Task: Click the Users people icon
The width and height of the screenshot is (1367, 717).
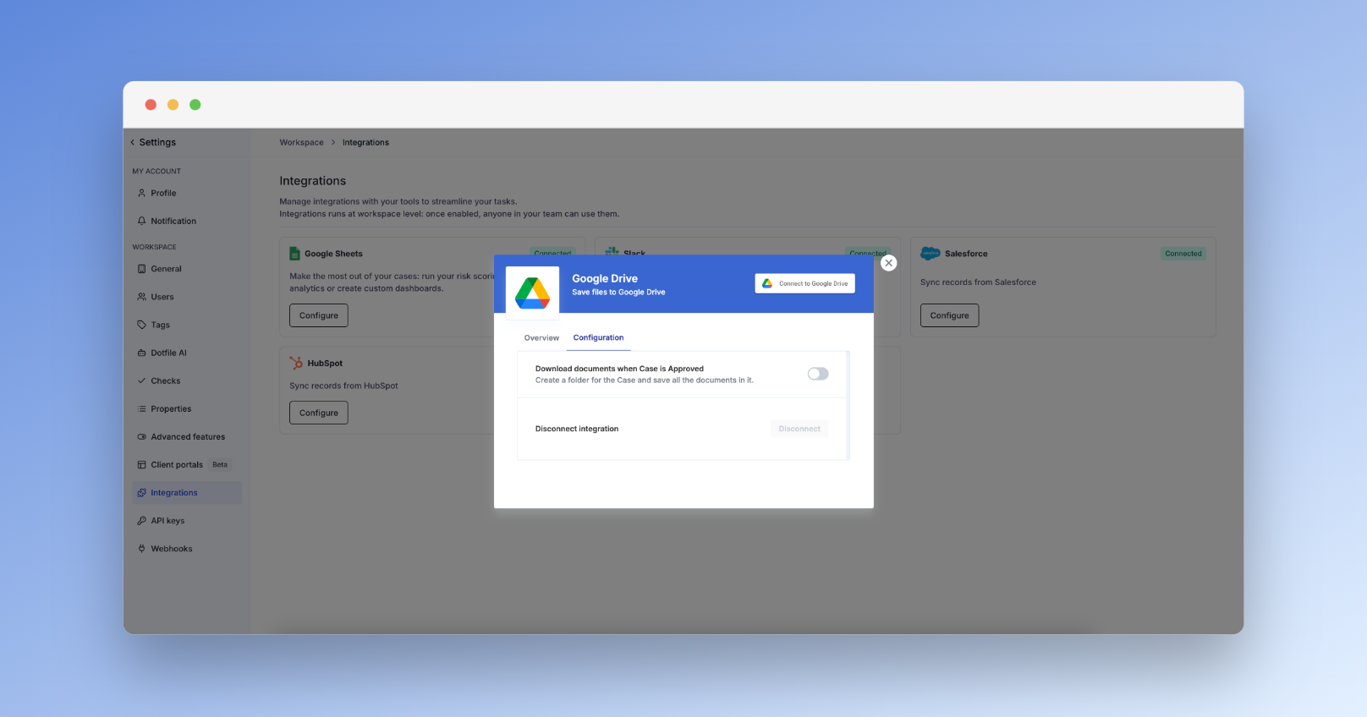Action: point(141,297)
